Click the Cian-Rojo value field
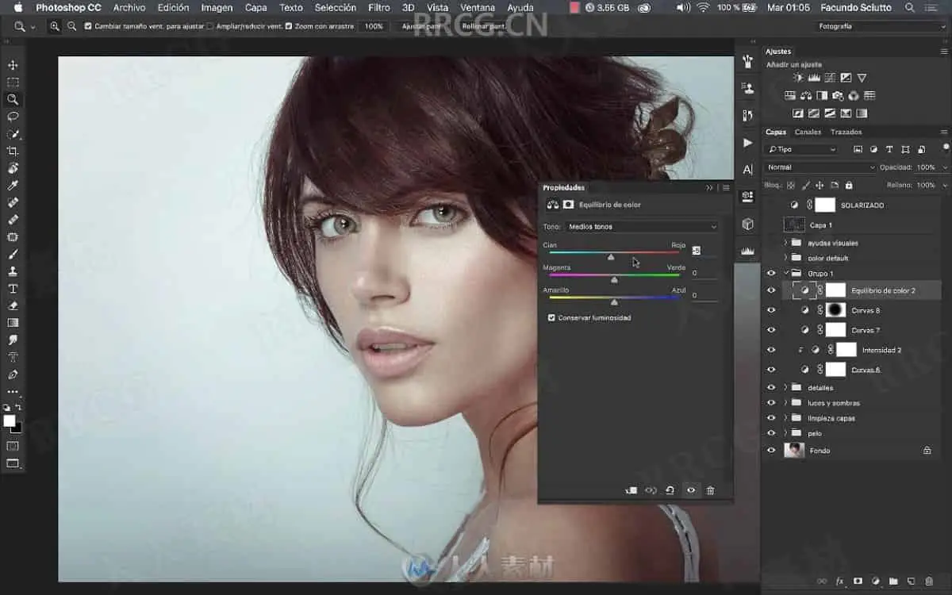952x595 pixels. 703,251
